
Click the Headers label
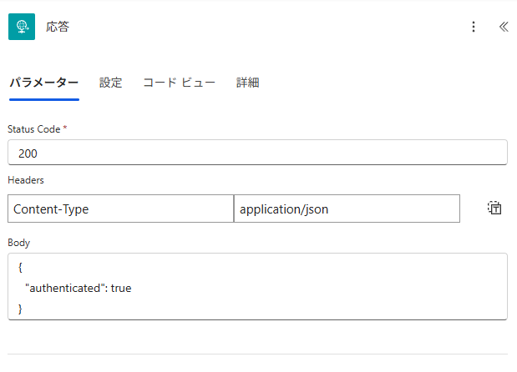click(26, 180)
